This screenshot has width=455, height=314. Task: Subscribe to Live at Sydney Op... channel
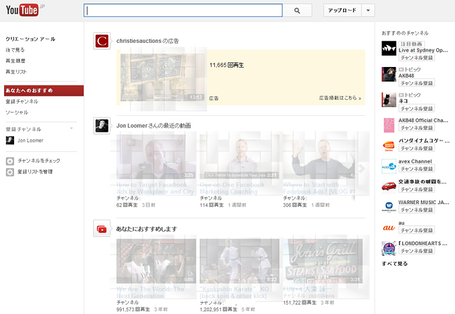tap(416, 58)
